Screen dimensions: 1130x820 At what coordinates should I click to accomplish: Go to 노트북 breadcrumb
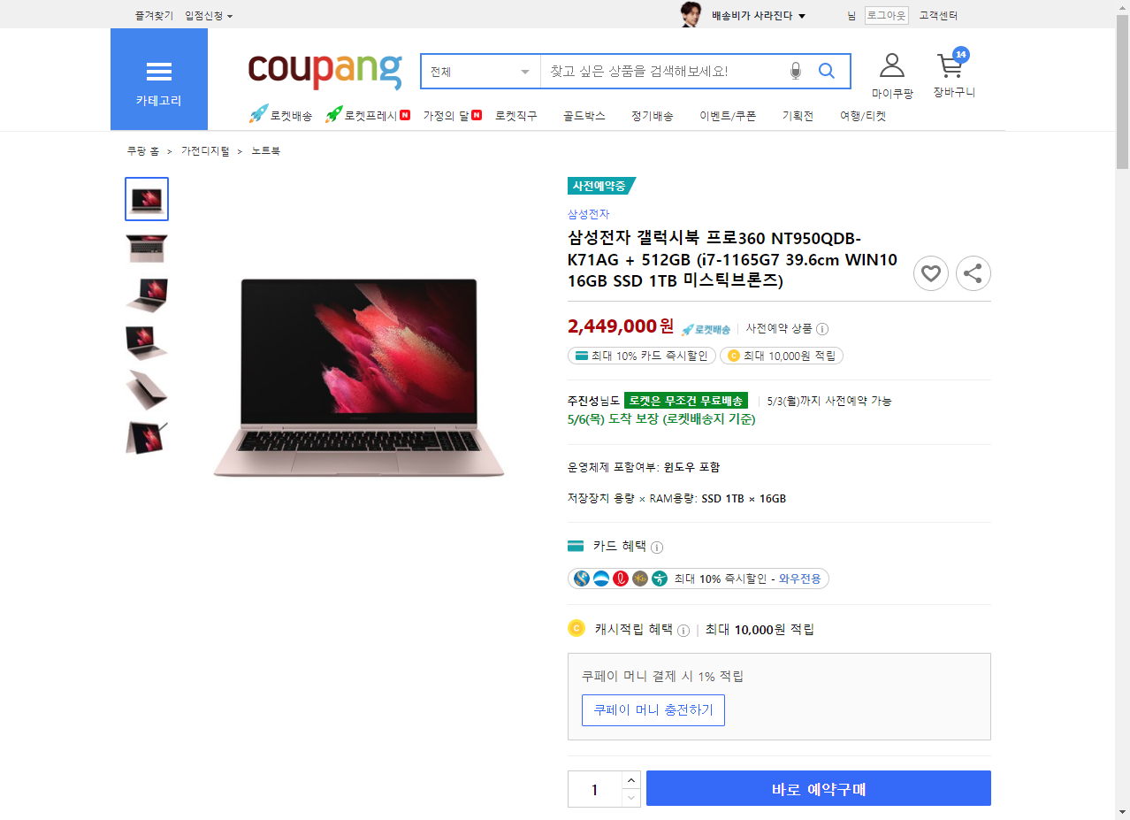coord(266,151)
